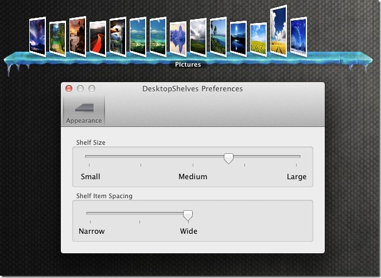The image size is (381, 278).
Task: Click the Narrow spacing label
Action: pyautogui.click(x=92, y=231)
